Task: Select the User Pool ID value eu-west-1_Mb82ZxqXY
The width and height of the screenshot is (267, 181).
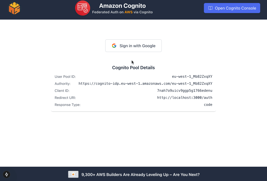Action: 193,77
